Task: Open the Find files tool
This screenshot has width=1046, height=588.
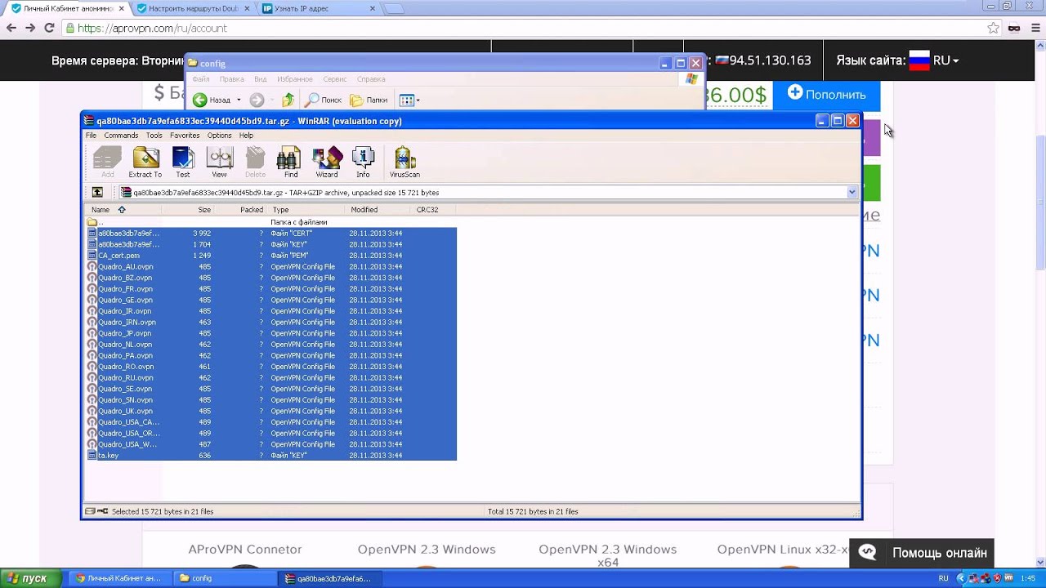Action: (290, 162)
